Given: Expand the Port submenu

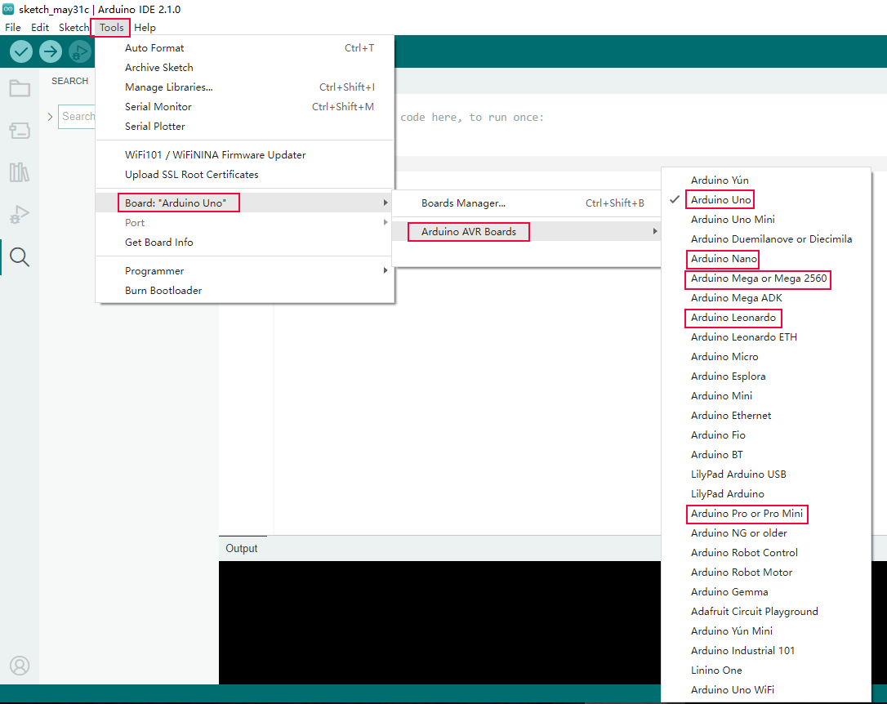Looking at the screenshot, I should coord(244,223).
